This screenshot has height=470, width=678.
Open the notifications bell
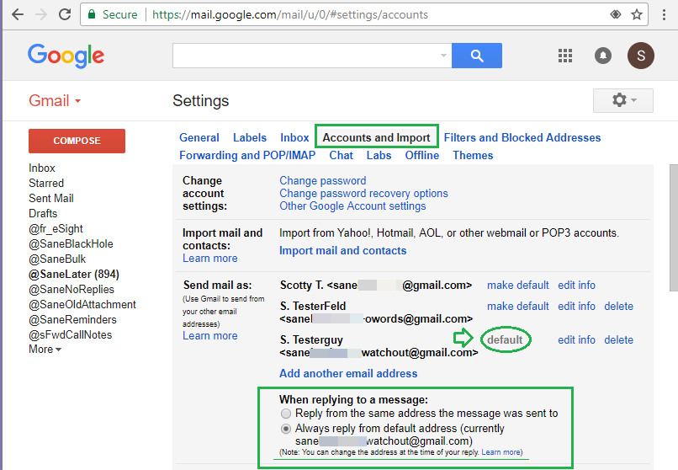pyautogui.click(x=603, y=56)
